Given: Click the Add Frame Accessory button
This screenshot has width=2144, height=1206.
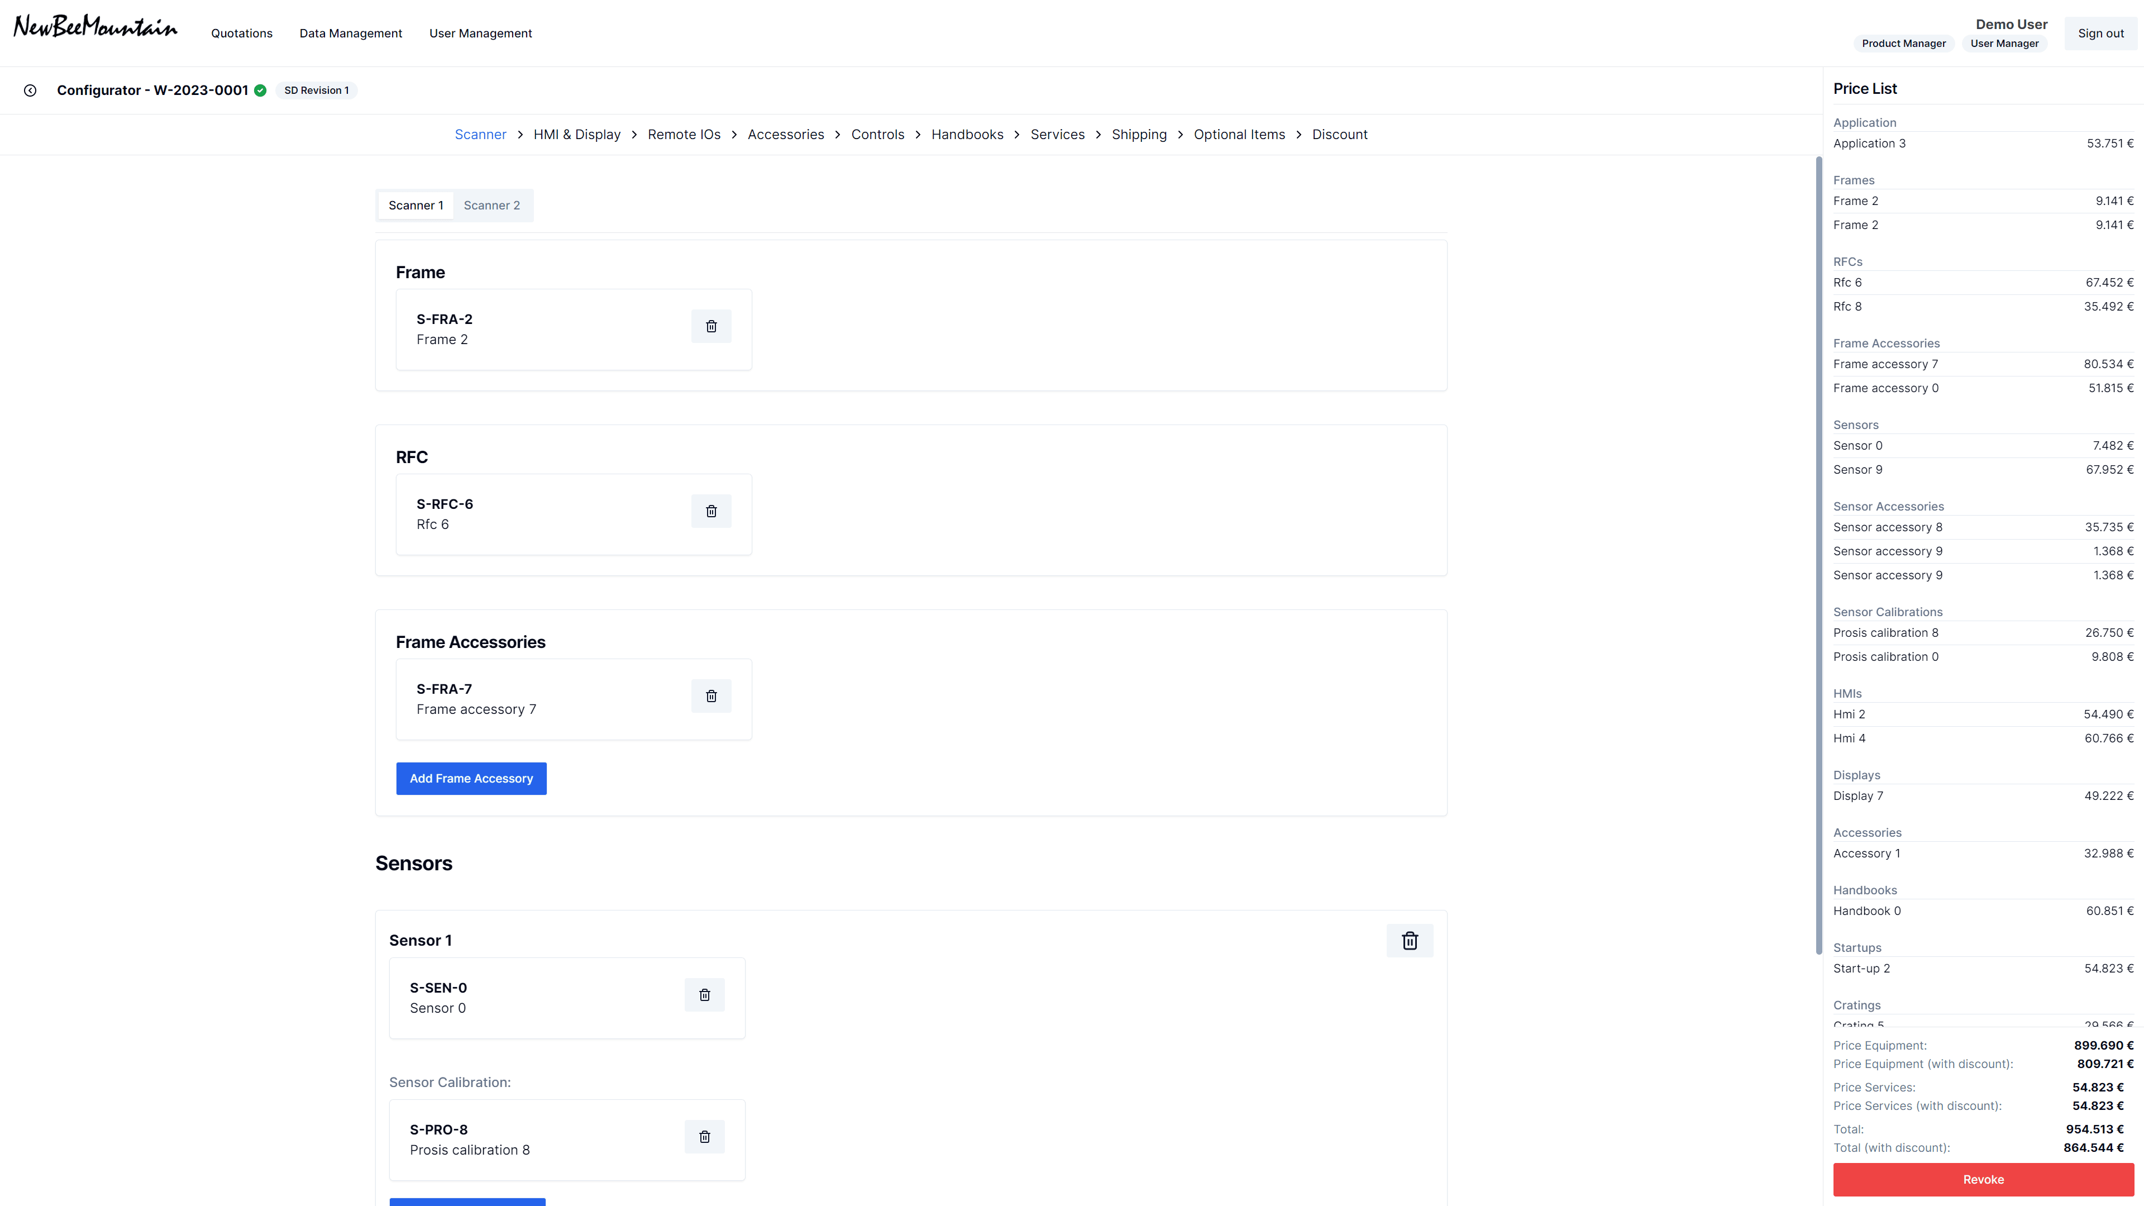Looking at the screenshot, I should coord(471,778).
